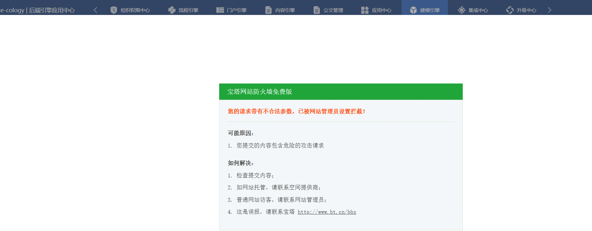The height and width of the screenshot is (231, 592).
Task: Open the http://www.bt.cn/bbs link
Action: pos(327,212)
